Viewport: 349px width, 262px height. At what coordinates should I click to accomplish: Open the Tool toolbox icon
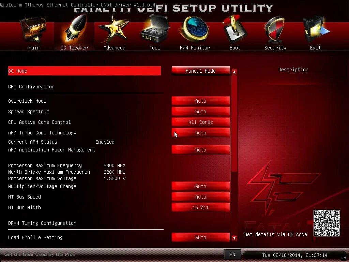(155, 29)
